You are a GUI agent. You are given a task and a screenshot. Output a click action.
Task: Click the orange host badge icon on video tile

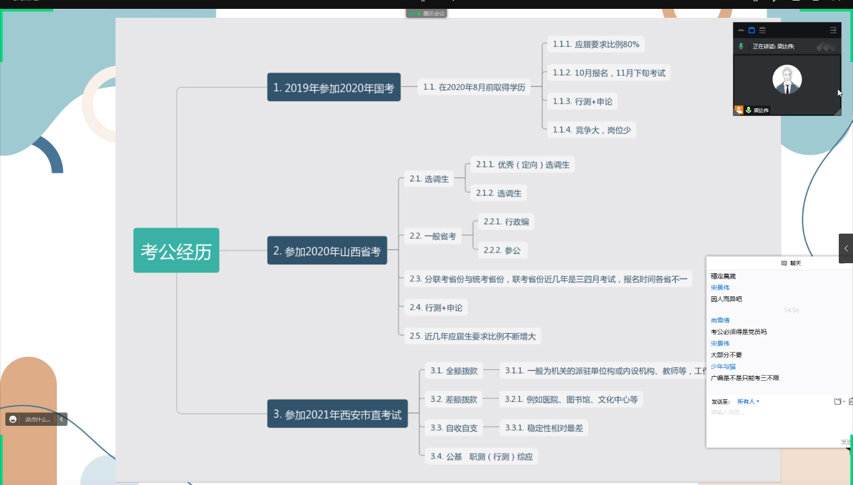(x=739, y=110)
